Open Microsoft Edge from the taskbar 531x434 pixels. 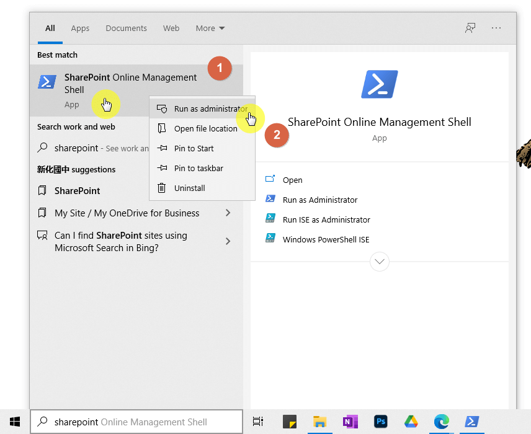[442, 422]
